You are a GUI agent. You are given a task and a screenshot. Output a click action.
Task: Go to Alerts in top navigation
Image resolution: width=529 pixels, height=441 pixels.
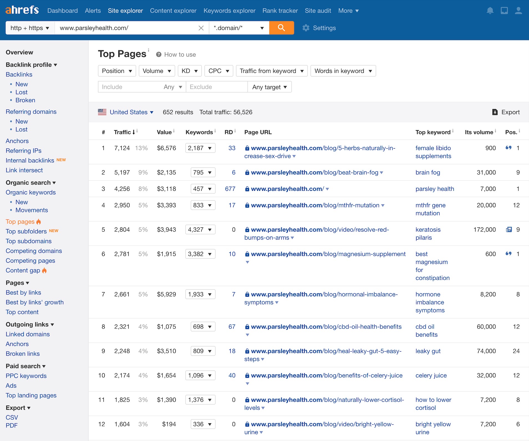(93, 11)
